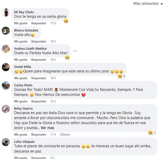Open Blanca Gonzalez's profile avatar

(6, 31)
